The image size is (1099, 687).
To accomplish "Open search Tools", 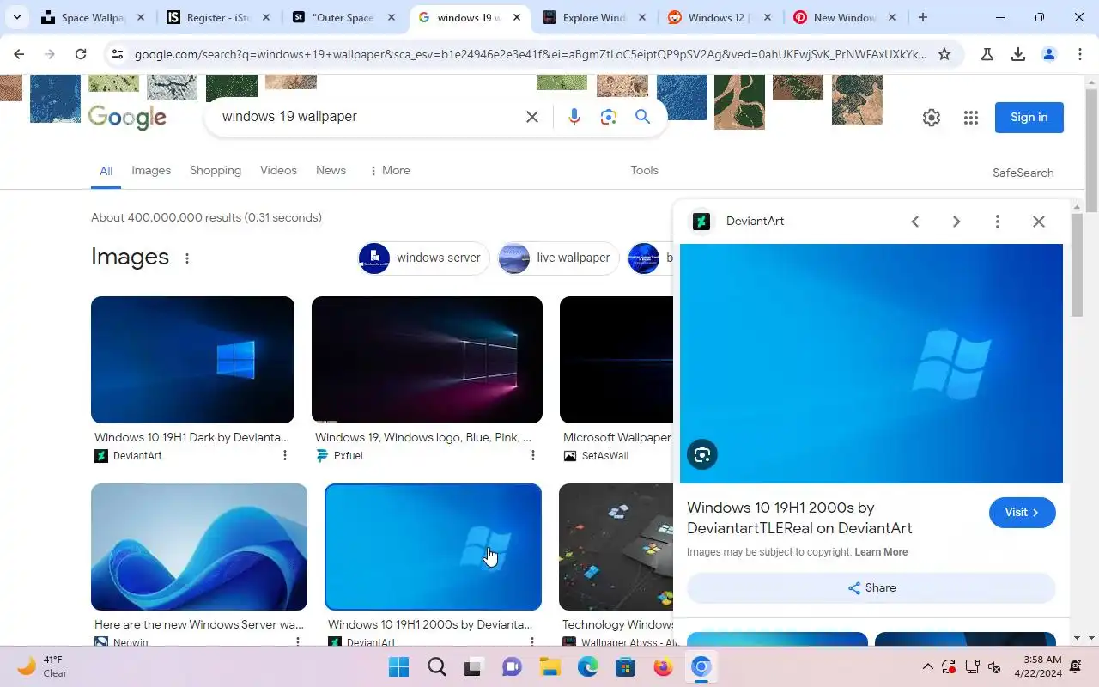I will 644,170.
